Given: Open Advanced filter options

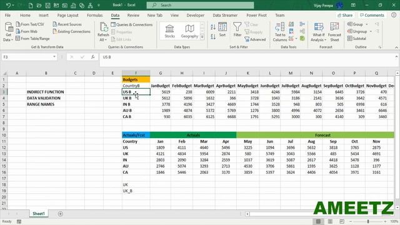Looking at the screenshot, I should point(255,39).
